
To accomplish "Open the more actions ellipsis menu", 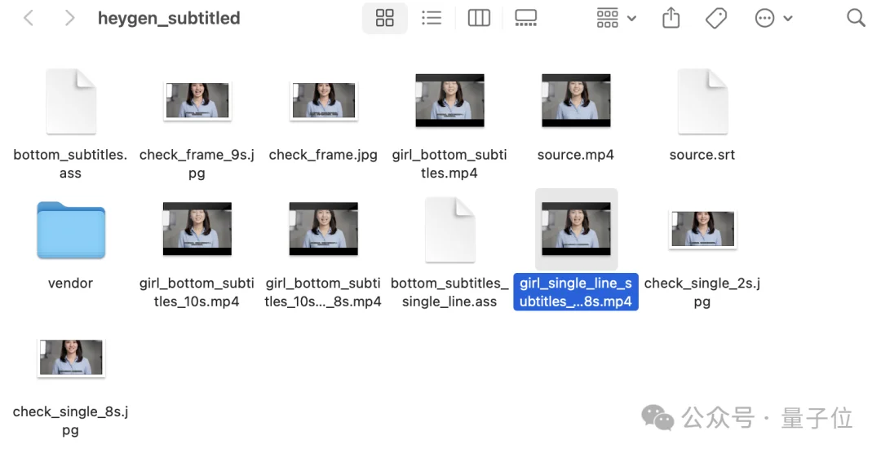I will pyautogui.click(x=773, y=18).
